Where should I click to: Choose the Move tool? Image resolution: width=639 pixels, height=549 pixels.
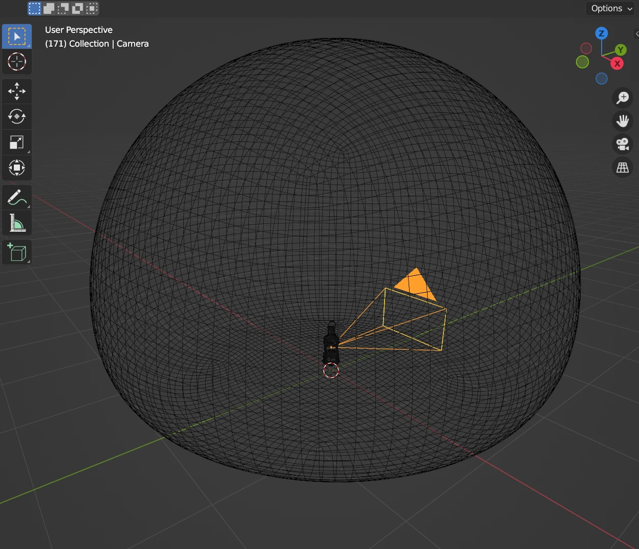click(17, 91)
